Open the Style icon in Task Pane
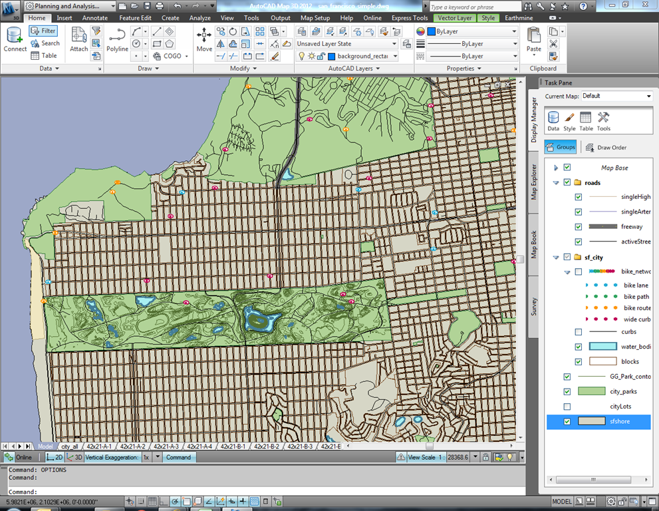659x511 pixels. pyautogui.click(x=569, y=120)
